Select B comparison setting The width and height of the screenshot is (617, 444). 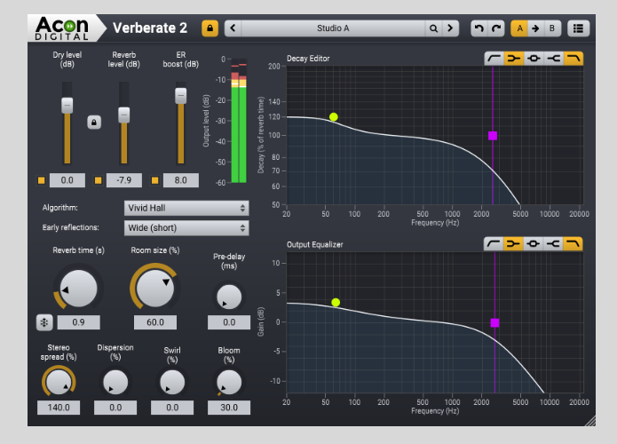tap(552, 28)
